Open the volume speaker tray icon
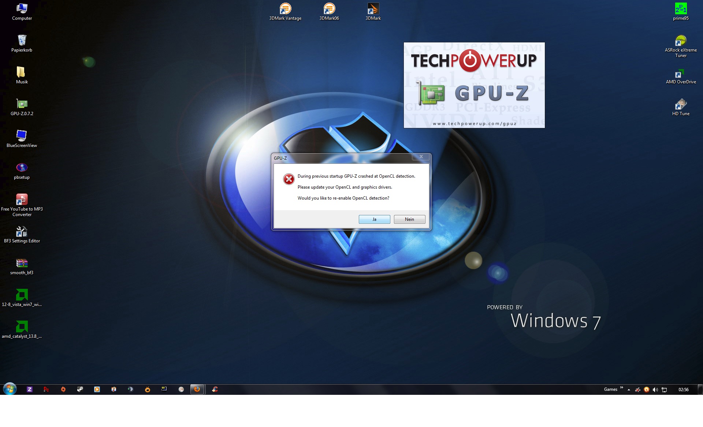 (x=655, y=390)
